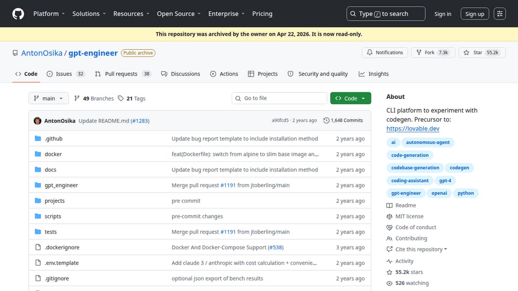
Task: Open the main branch selector dropdown
Action: point(48,98)
